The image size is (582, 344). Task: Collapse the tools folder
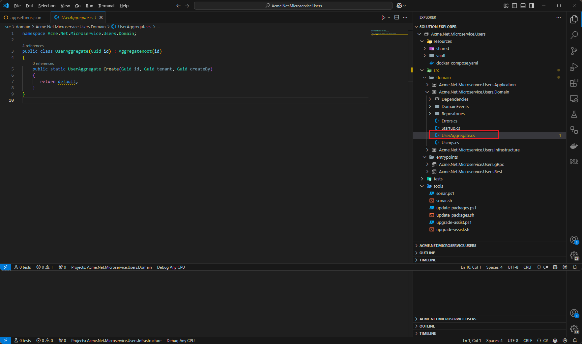pos(422,186)
